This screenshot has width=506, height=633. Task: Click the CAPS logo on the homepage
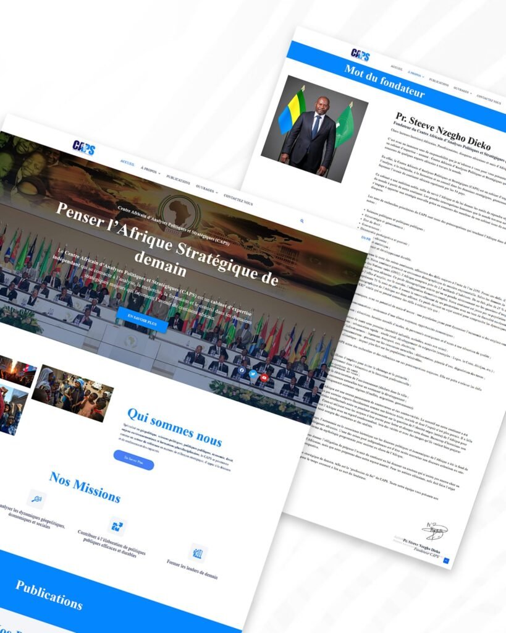[x=84, y=148]
